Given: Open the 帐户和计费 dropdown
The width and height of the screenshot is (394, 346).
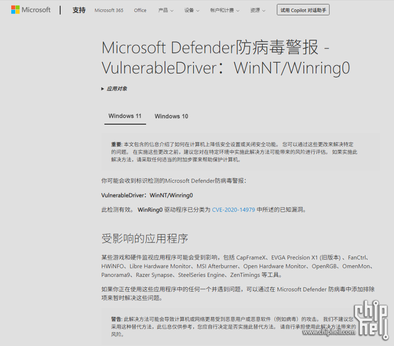Looking at the screenshot, I should point(225,10).
